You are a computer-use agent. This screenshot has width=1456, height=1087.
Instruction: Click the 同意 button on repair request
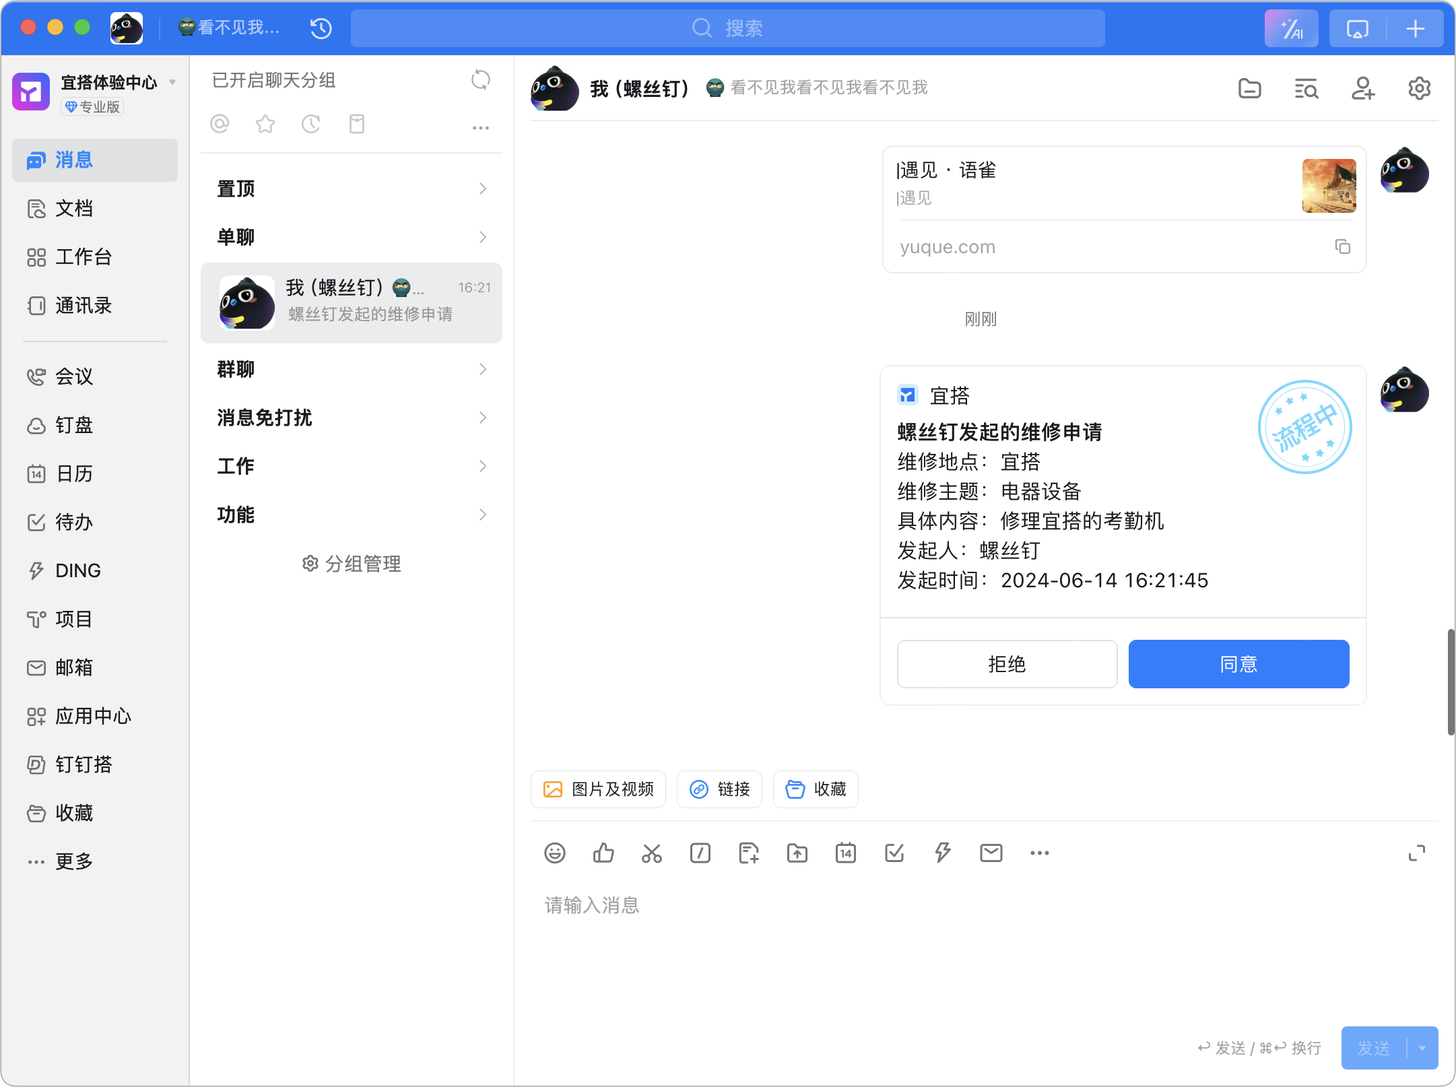(x=1238, y=664)
